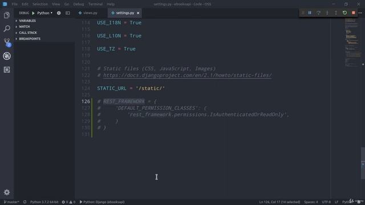365x205 pixels.
Task: Select Python 3.7.2 64-bit interpreter
Action: (x=44, y=202)
